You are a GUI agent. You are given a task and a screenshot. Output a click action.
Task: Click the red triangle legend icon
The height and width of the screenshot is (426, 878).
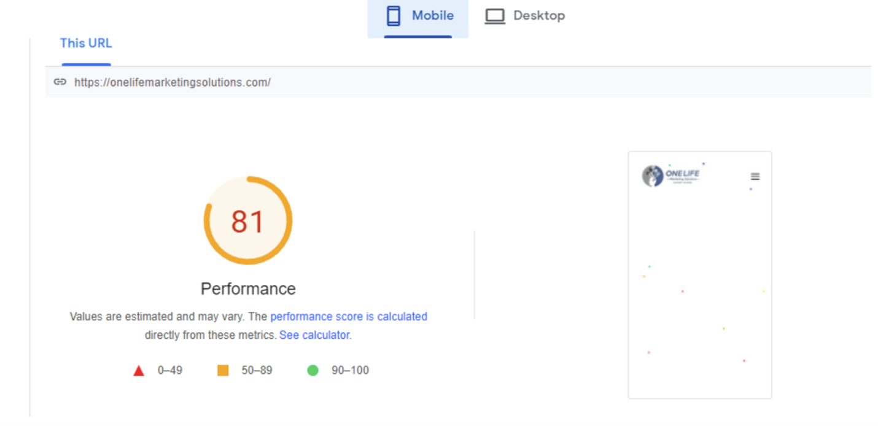[x=139, y=371]
